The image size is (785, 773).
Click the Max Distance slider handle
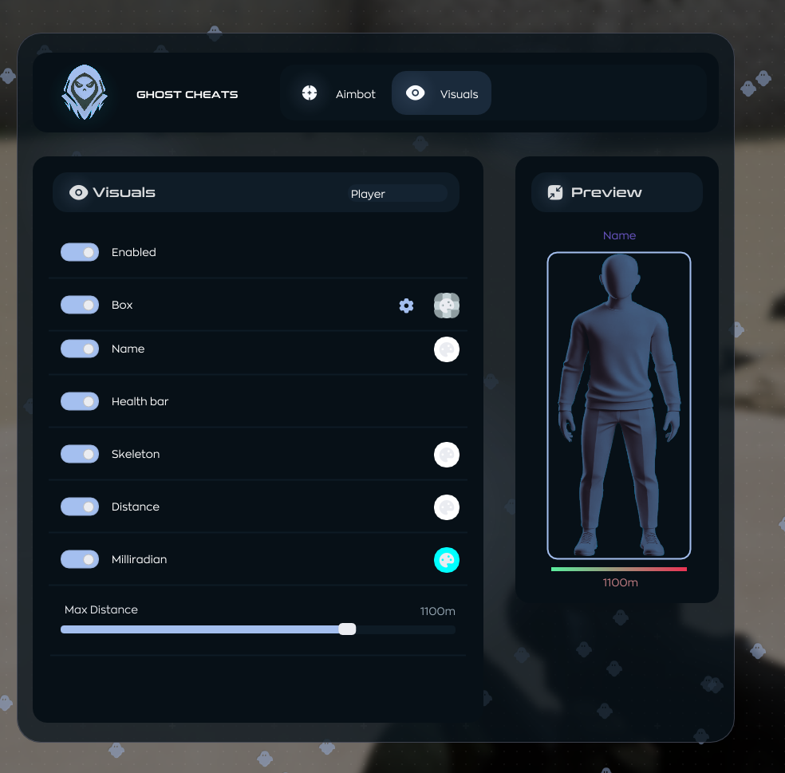tap(347, 629)
